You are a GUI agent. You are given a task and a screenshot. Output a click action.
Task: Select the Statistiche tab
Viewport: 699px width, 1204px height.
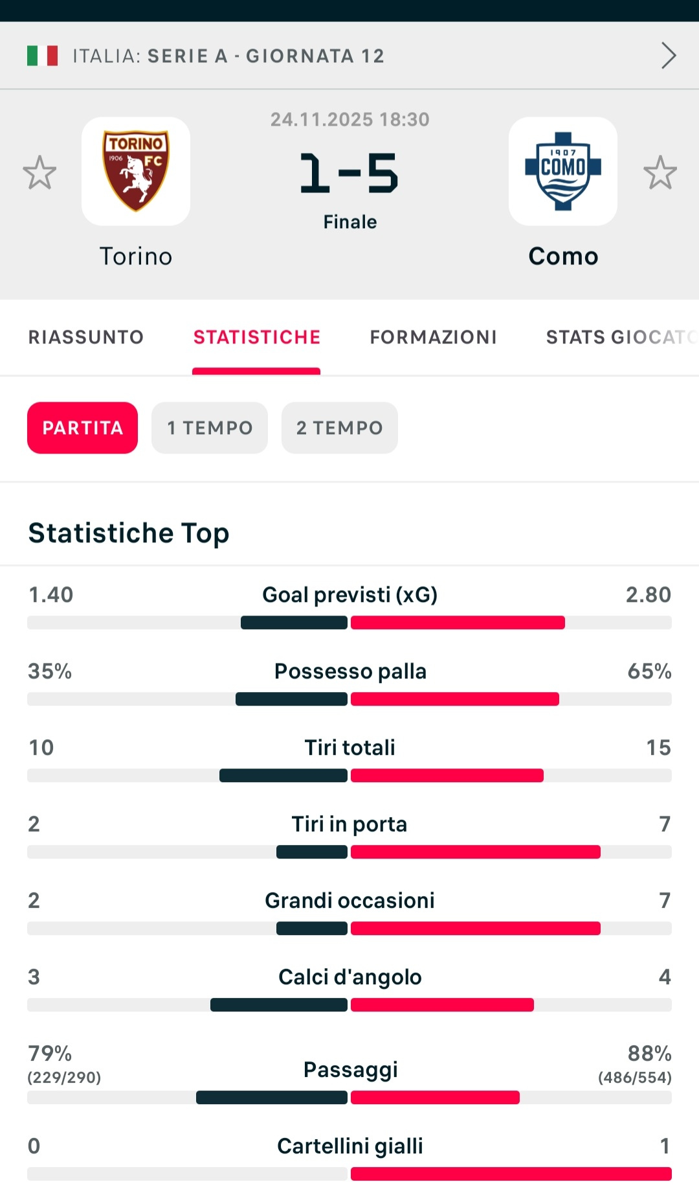(x=256, y=337)
